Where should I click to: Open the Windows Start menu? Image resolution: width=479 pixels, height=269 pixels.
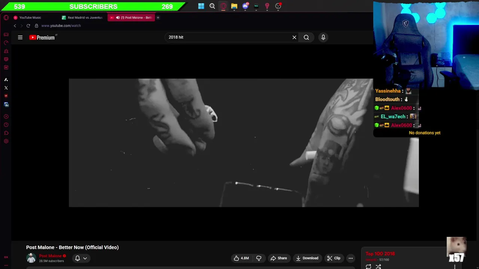[x=201, y=6]
